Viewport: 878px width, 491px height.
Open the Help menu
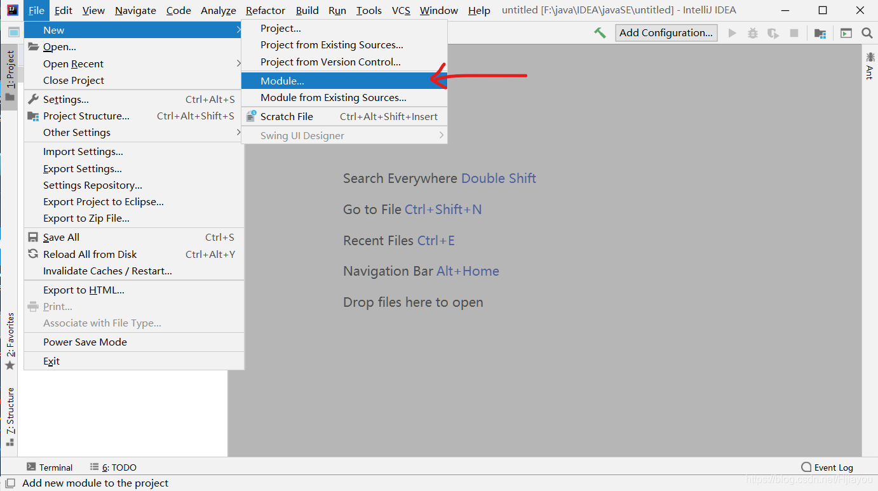(479, 10)
